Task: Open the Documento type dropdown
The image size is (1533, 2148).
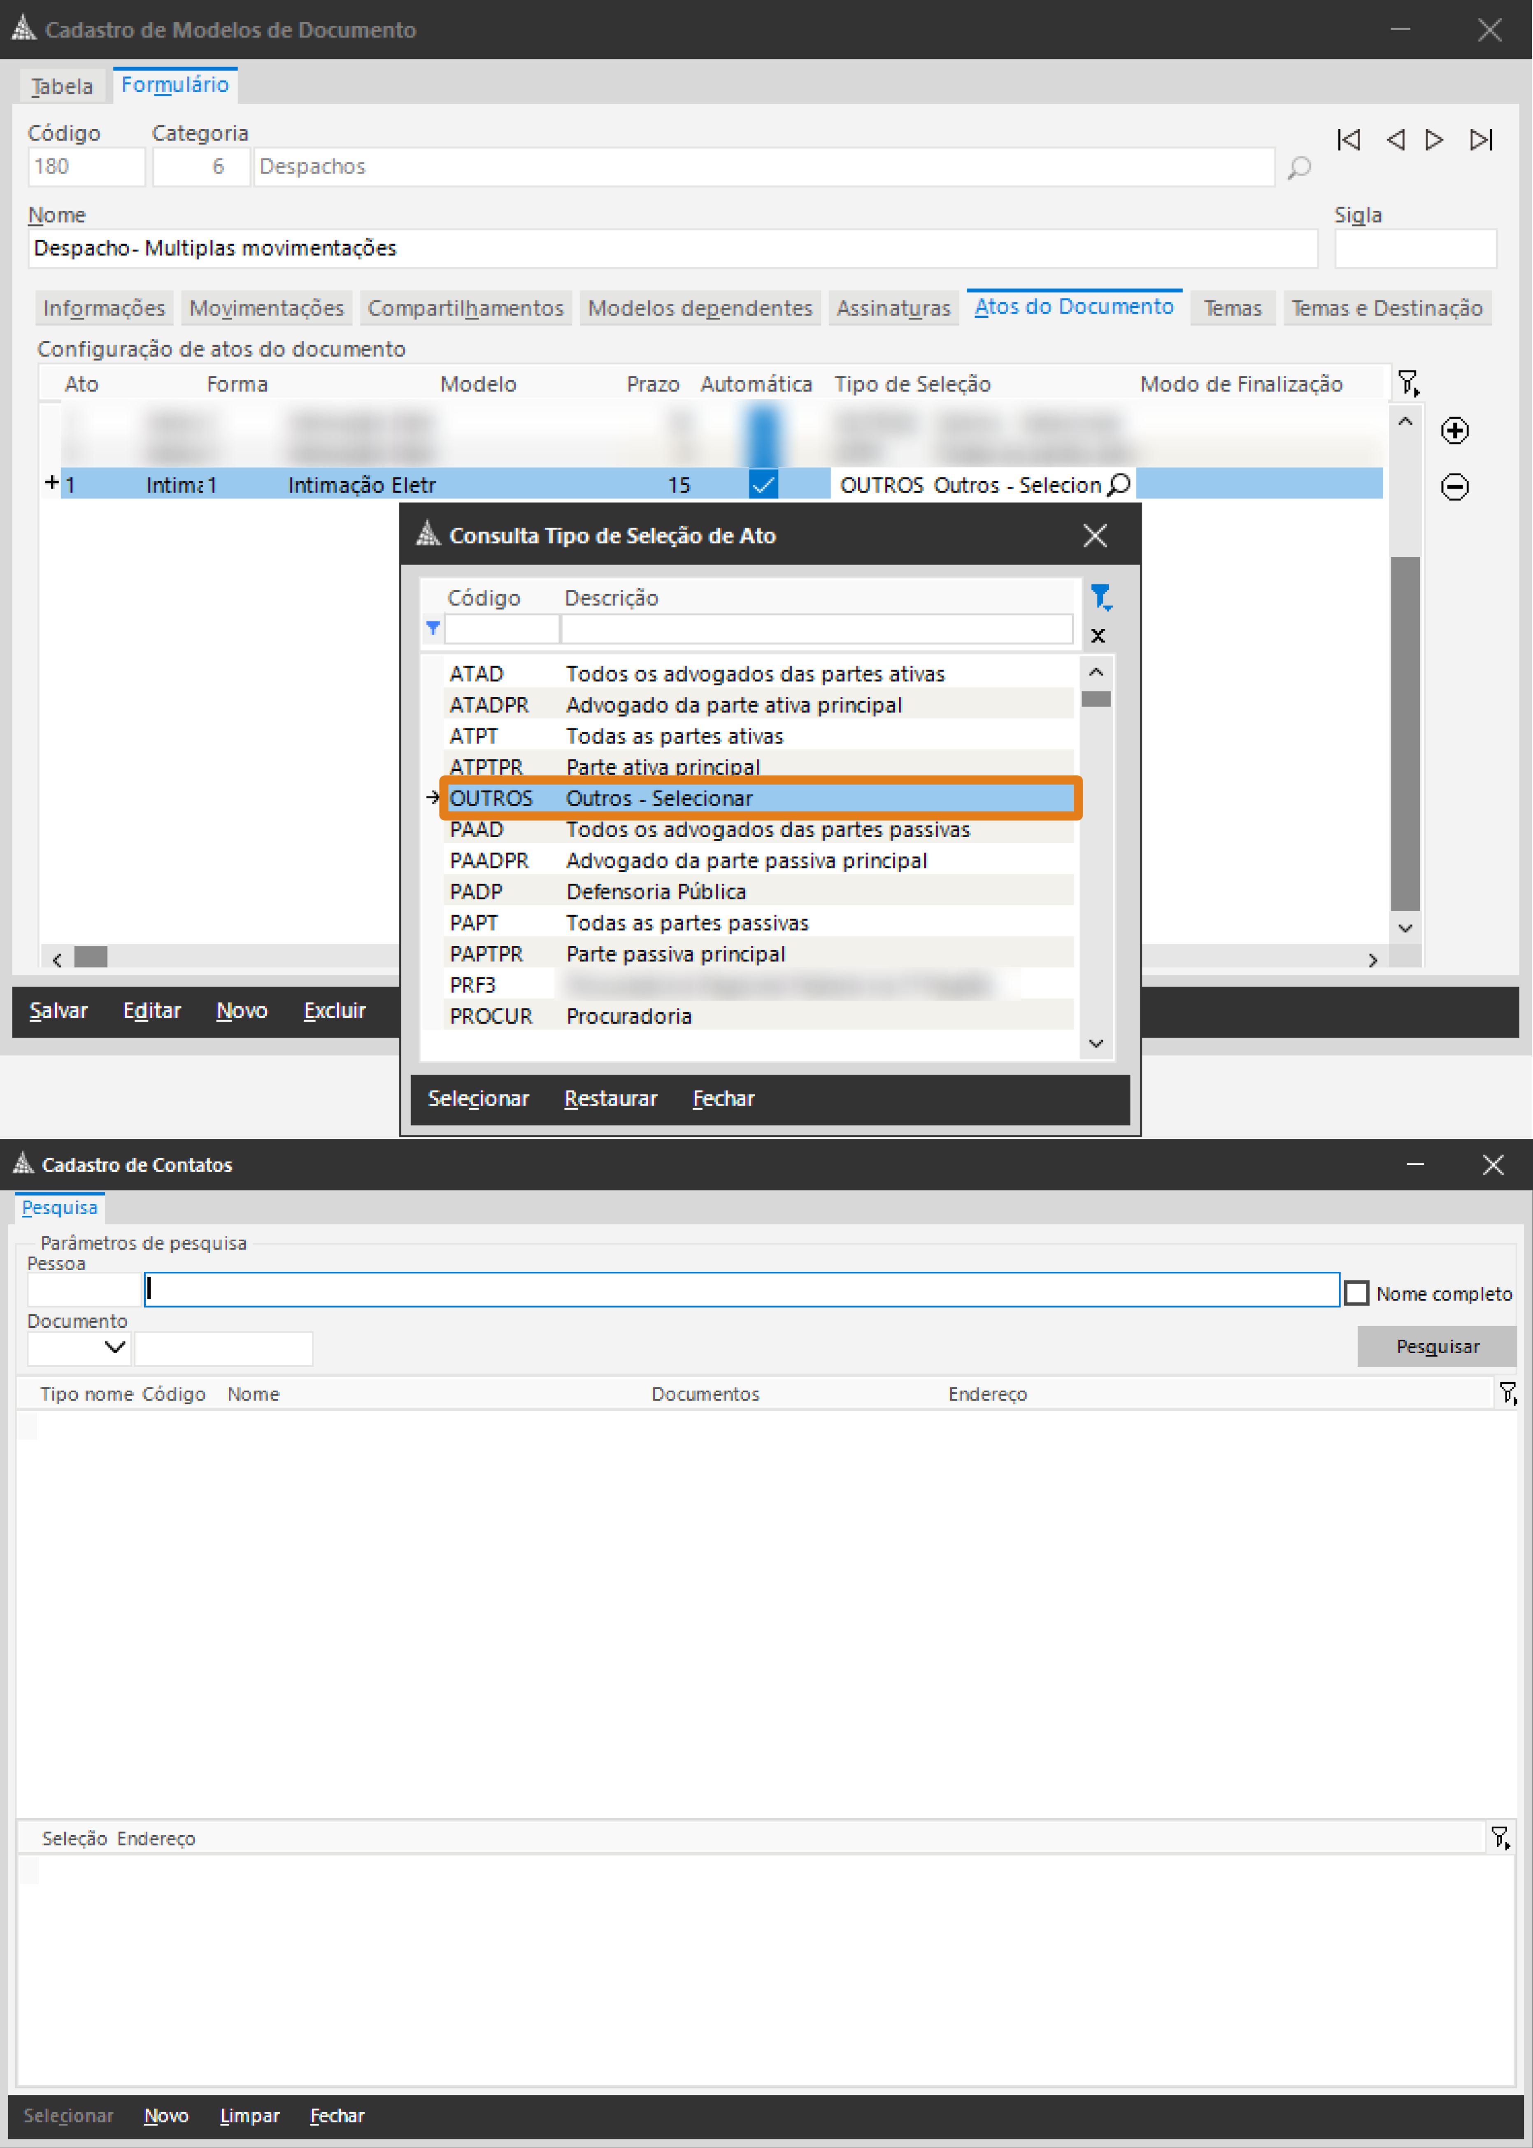Action: click(115, 1347)
